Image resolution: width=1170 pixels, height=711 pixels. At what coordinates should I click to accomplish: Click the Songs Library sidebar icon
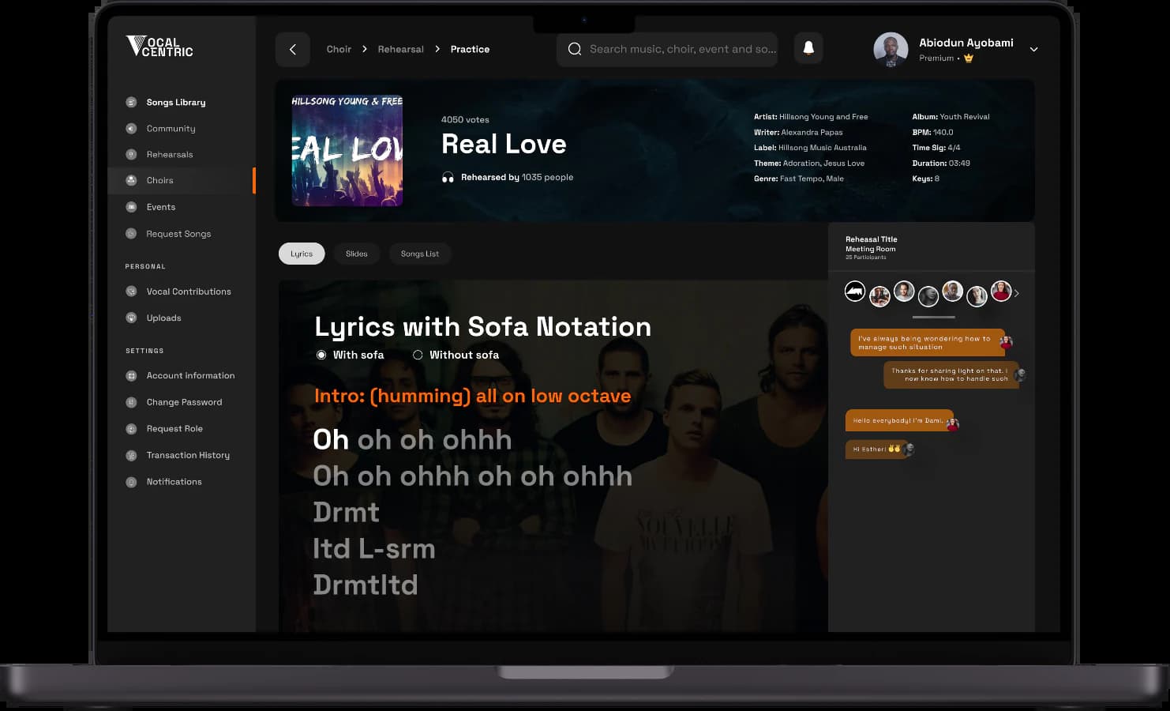click(131, 102)
